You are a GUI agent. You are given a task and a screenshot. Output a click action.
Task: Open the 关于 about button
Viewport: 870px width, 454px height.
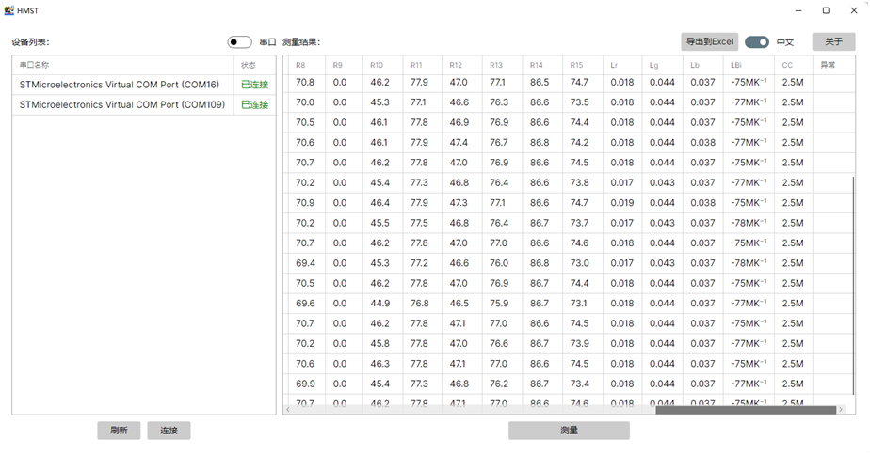tap(833, 42)
